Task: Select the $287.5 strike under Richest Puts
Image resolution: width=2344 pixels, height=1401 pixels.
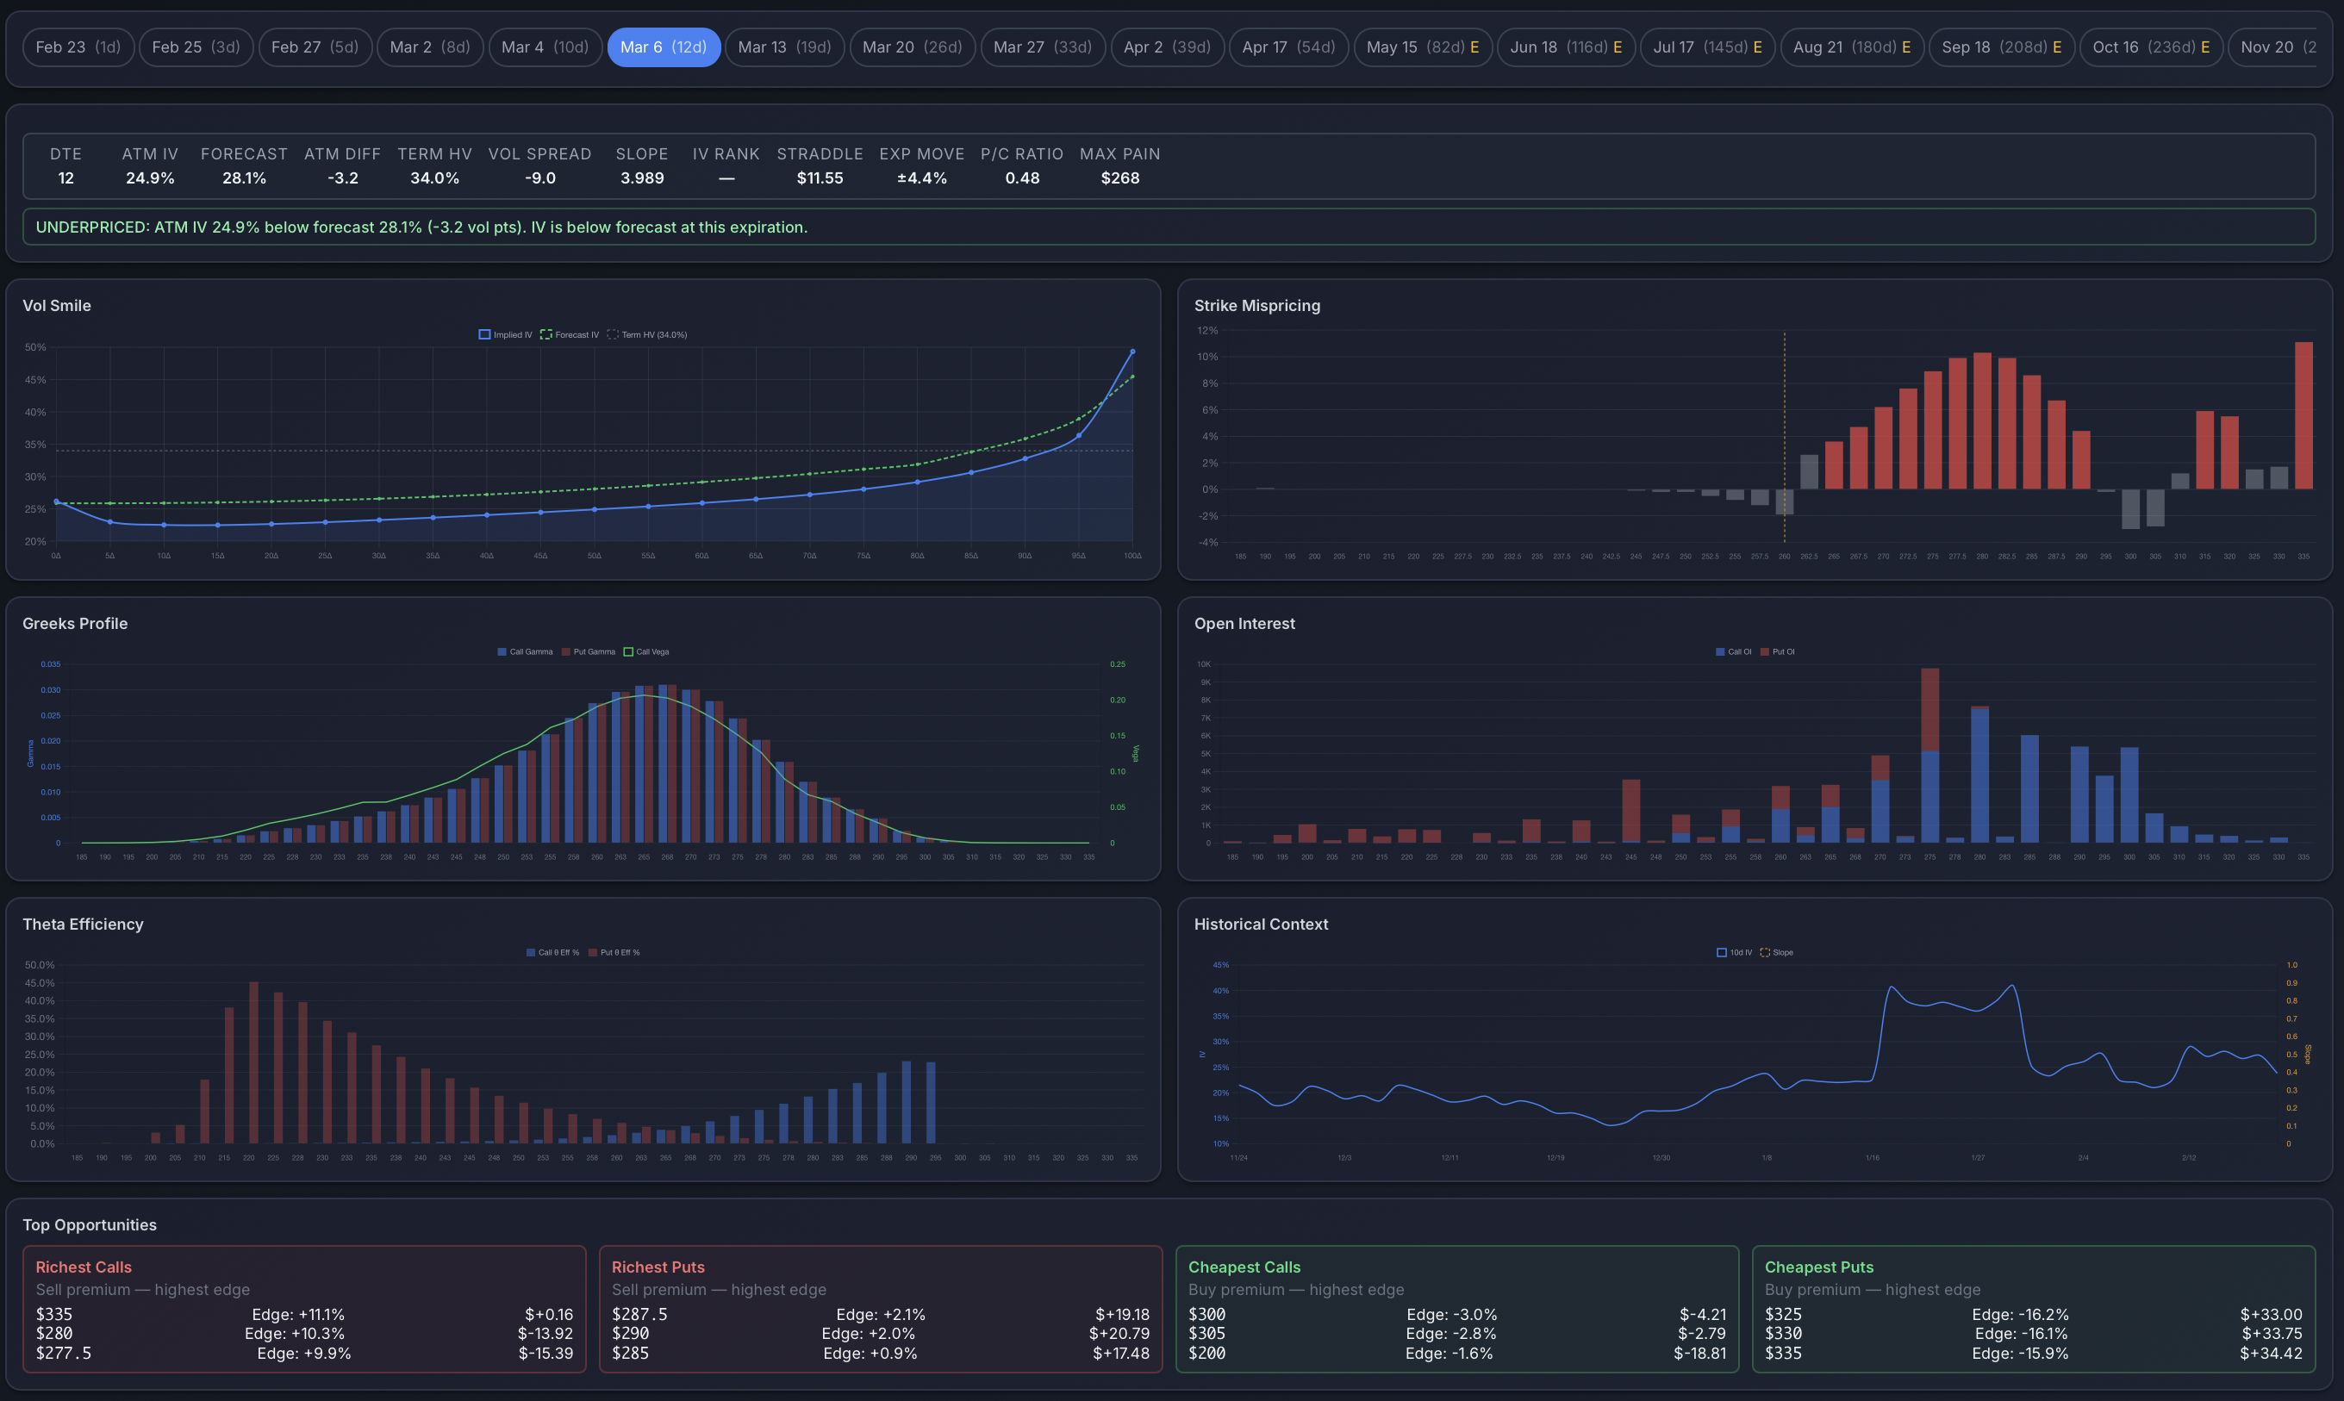Action: [x=880, y=1313]
